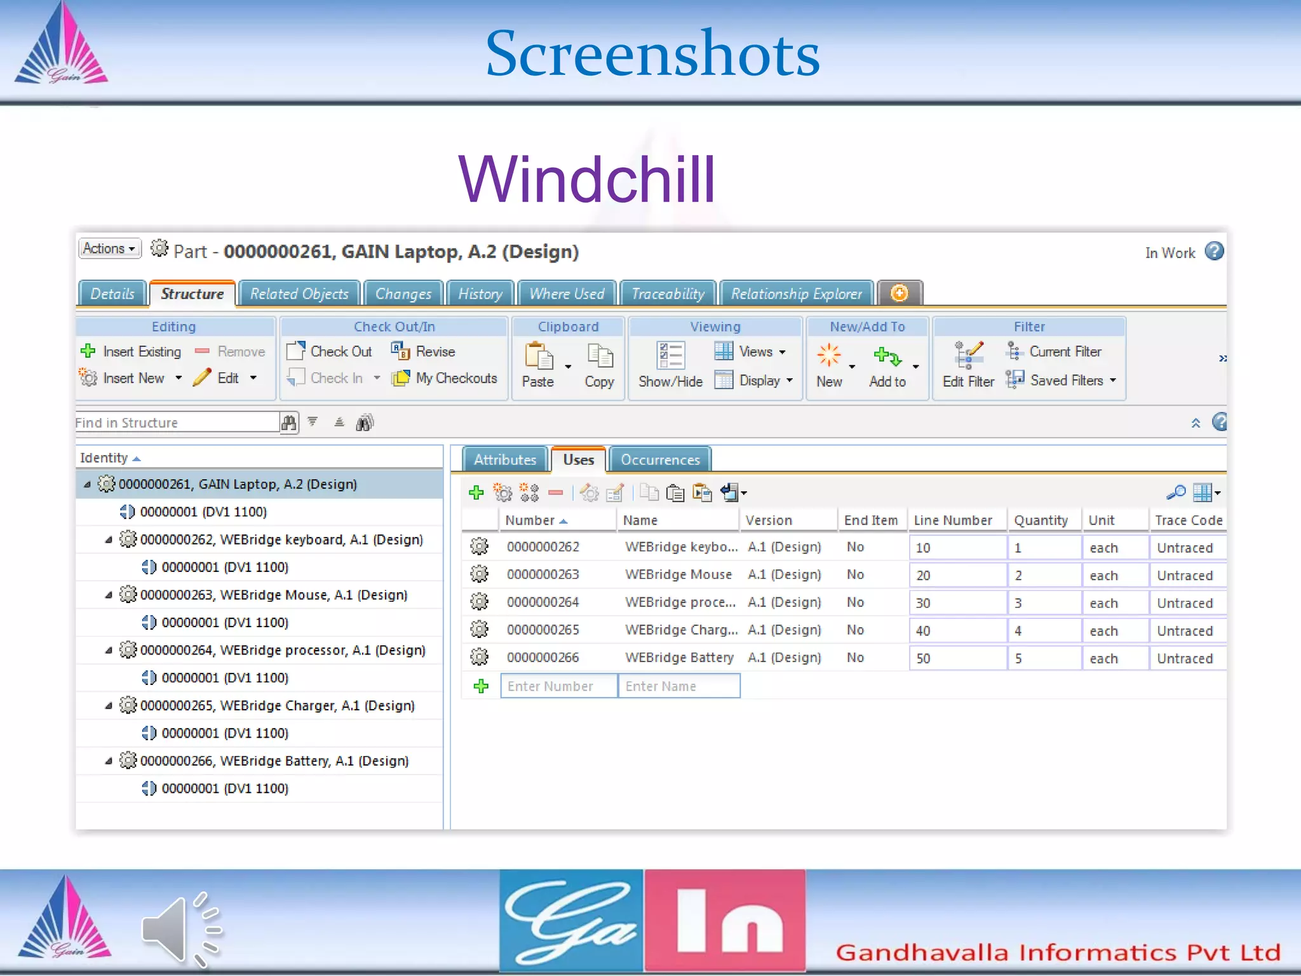Open the History tab

point(480,294)
